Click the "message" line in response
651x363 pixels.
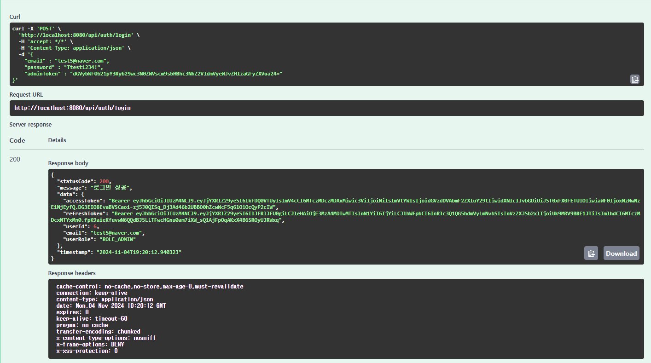click(x=95, y=188)
